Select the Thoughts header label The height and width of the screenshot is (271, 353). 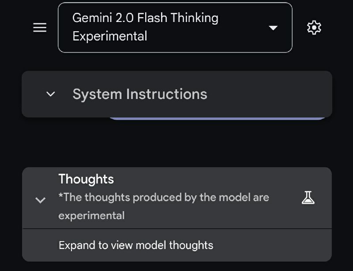coord(86,179)
